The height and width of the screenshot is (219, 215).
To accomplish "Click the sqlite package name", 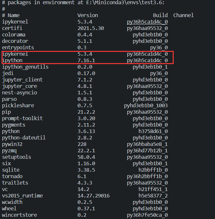I will (x=11, y=170).
